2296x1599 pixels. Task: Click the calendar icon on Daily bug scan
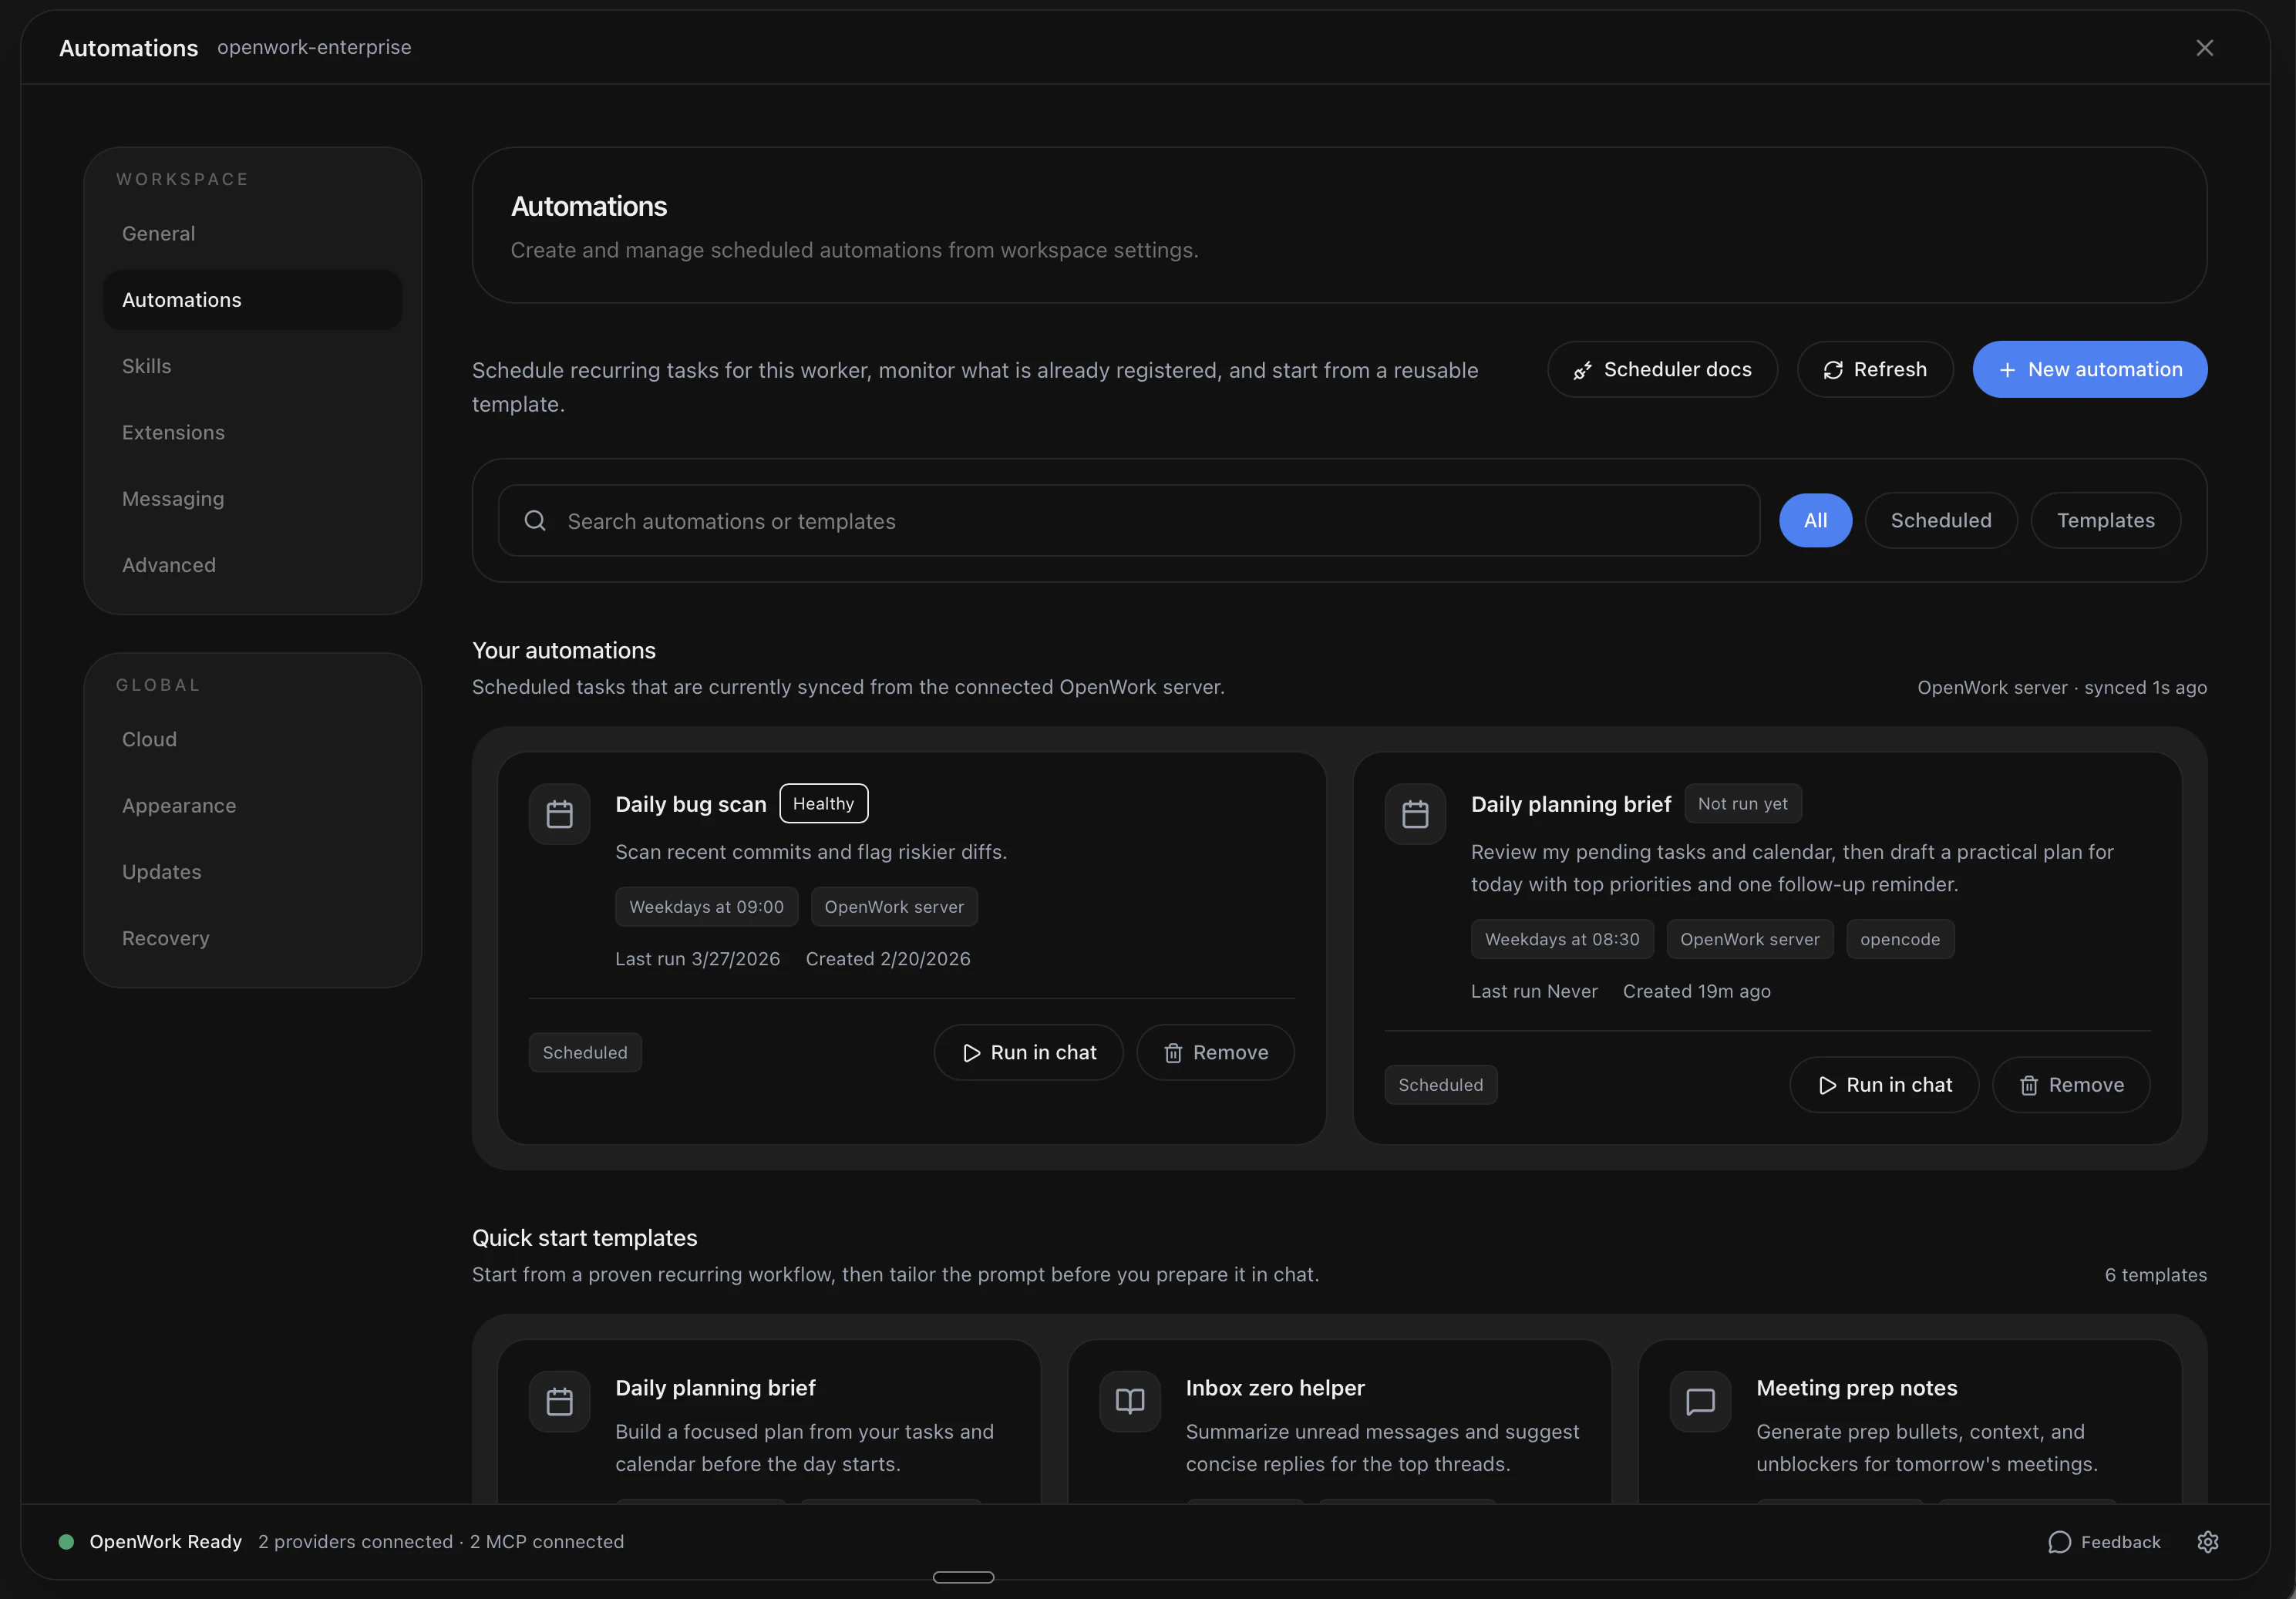[x=559, y=813]
